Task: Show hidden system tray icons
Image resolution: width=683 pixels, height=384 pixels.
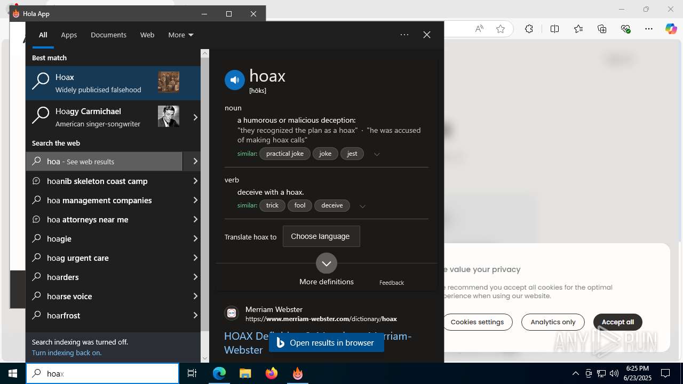Action: coord(575,373)
